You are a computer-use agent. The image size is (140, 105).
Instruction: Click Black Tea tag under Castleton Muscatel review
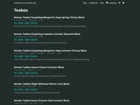pos(34,40)
